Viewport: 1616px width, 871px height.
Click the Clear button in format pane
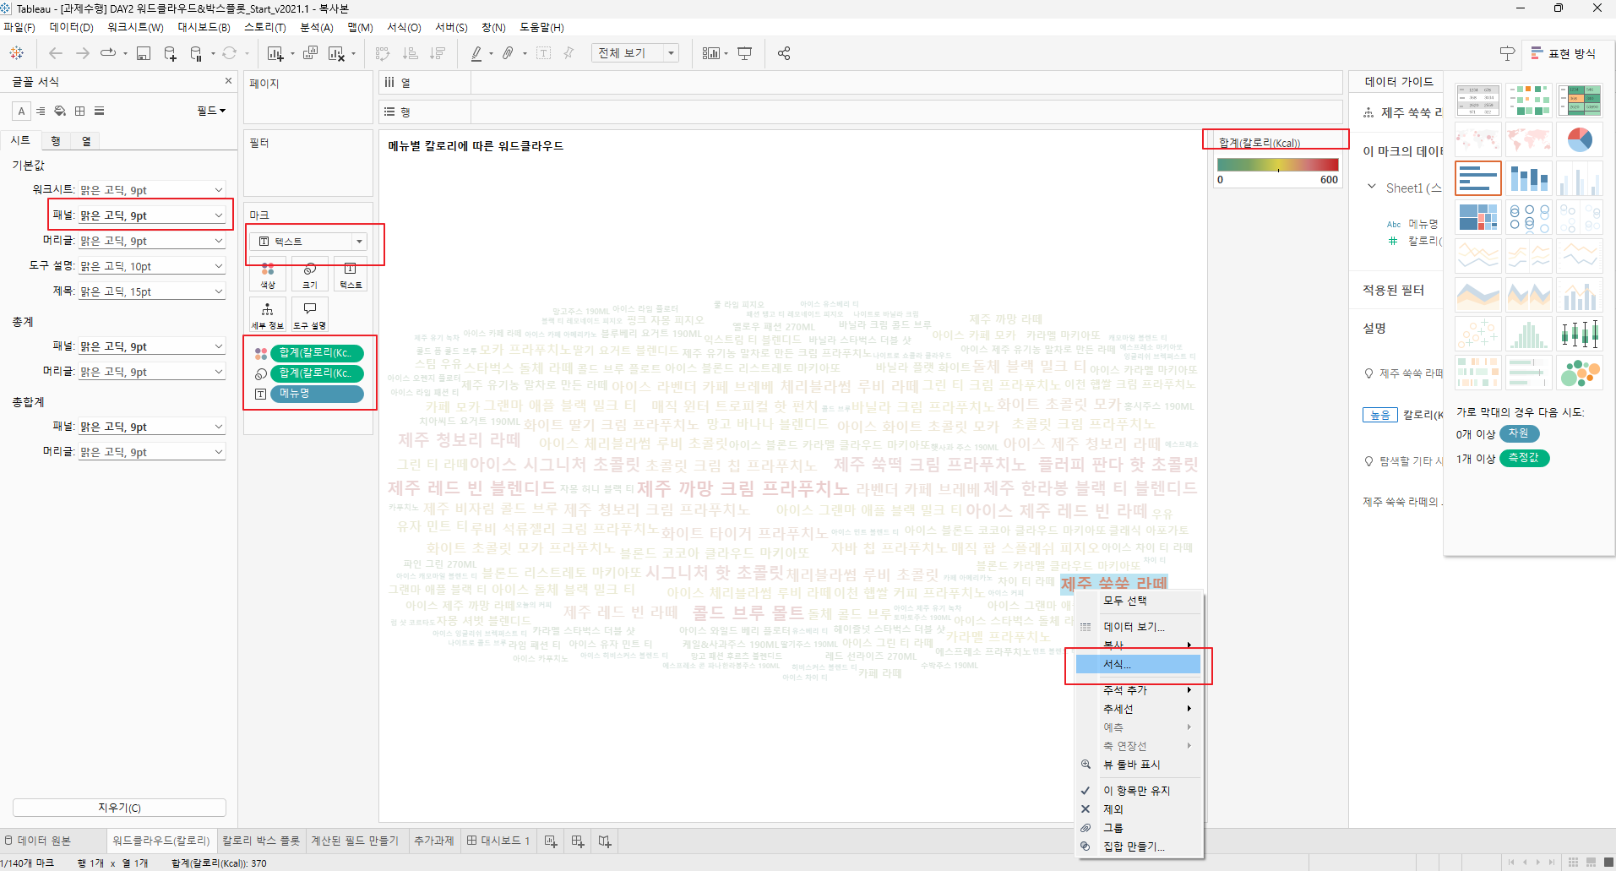click(119, 808)
